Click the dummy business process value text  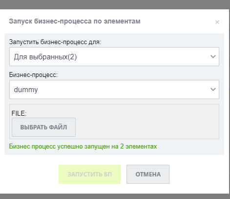pyautogui.click(x=26, y=90)
